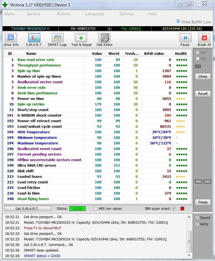
Task: Select the Ultra DMA CRC errors row
Action: point(97,165)
